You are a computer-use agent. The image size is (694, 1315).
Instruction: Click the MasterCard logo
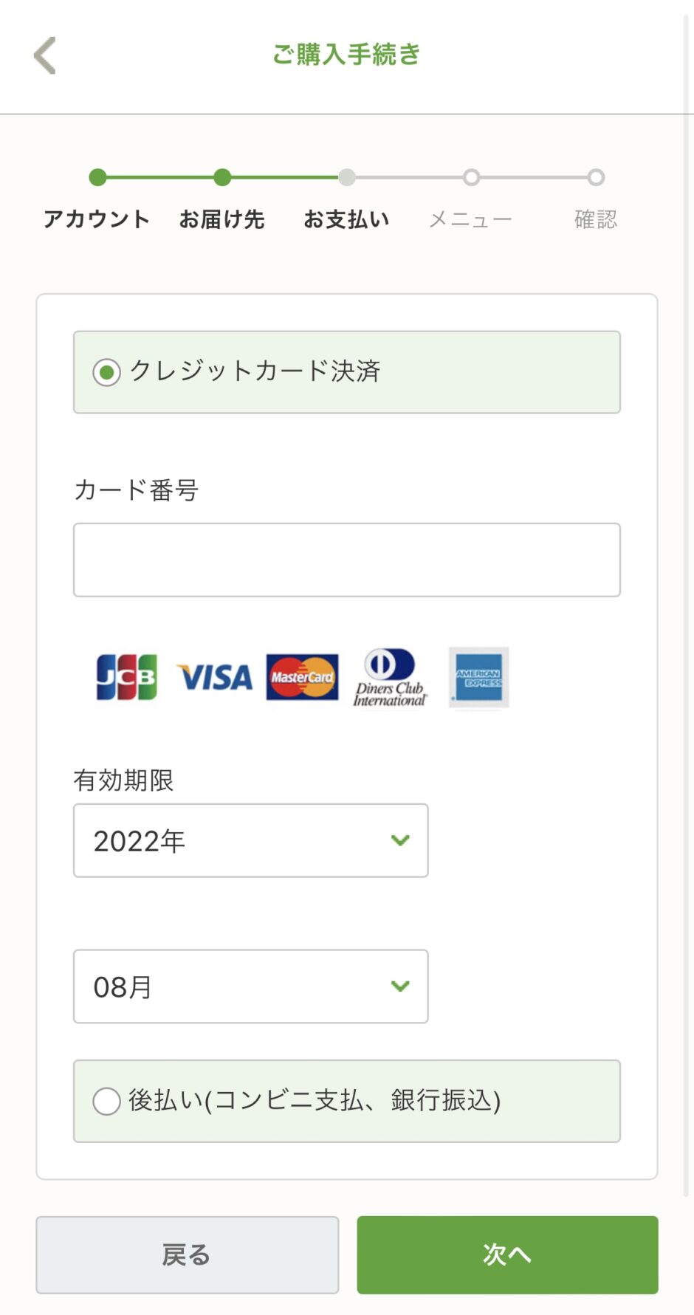(303, 677)
